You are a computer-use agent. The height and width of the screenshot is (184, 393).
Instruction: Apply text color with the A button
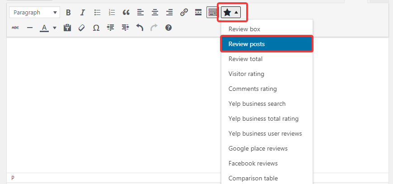click(44, 28)
